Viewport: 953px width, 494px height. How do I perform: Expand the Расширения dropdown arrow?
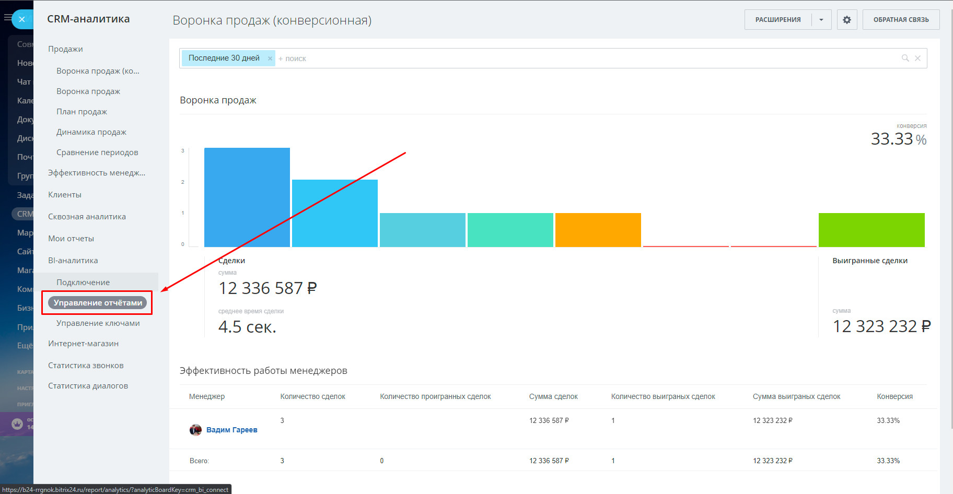pos(821,20)
